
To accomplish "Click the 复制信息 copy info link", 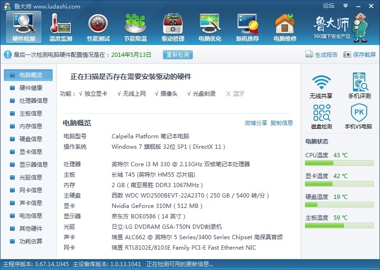I will coord(282,123).
